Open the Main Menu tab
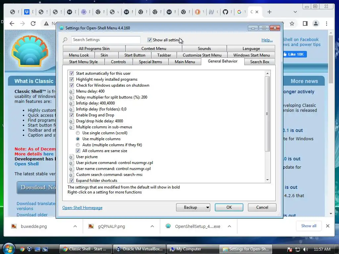Screen dimensions: 339x254 pyautogui.click(x=185, y=62)
